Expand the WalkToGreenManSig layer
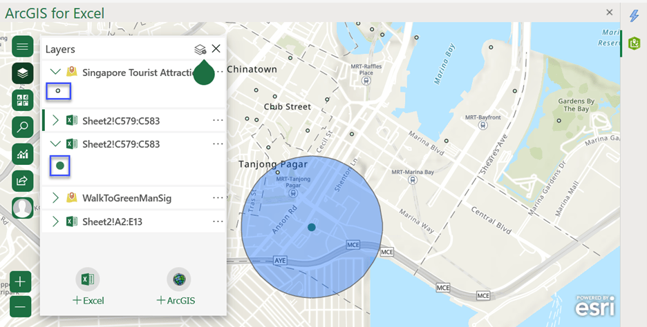 pos(55,198)
